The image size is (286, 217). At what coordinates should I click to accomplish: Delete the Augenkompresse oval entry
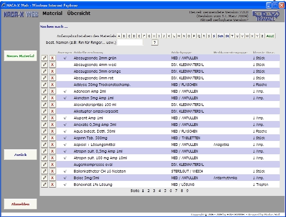52,165
